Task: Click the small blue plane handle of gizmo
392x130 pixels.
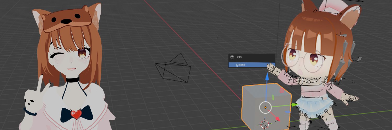Action: [287, 112]
